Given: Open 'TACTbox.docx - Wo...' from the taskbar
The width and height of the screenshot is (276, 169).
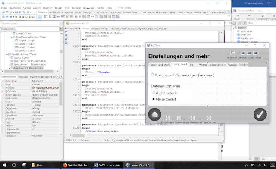Looking at the screenshot, I should 108,165.
